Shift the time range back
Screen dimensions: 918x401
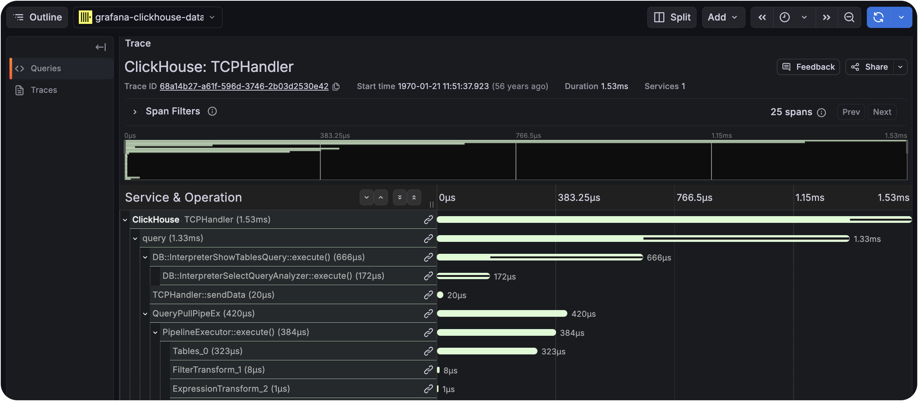762,17
